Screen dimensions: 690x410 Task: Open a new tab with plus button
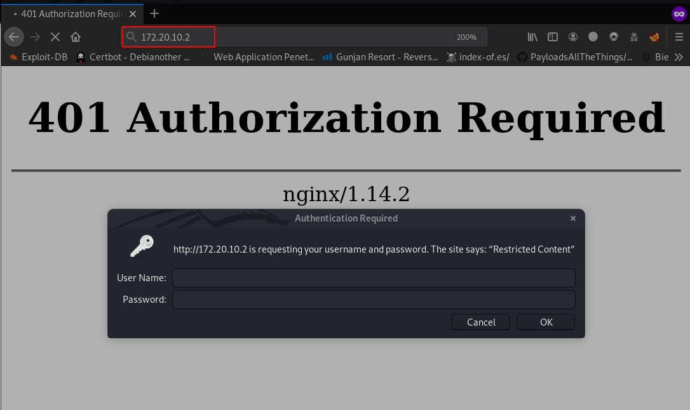154,13
